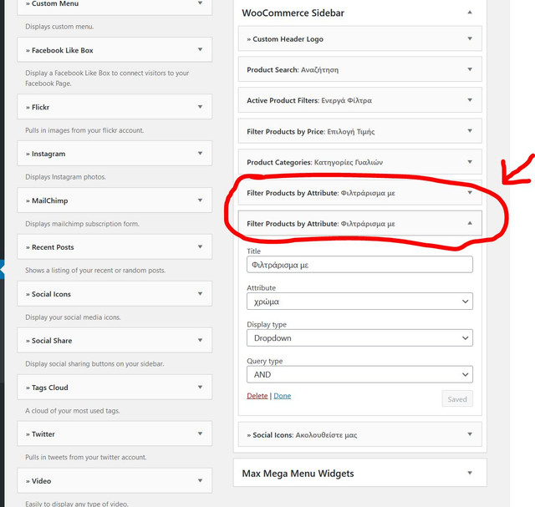Expand the Custom Menu widget arrow
The image size is (535, 507).
point(200,3)
